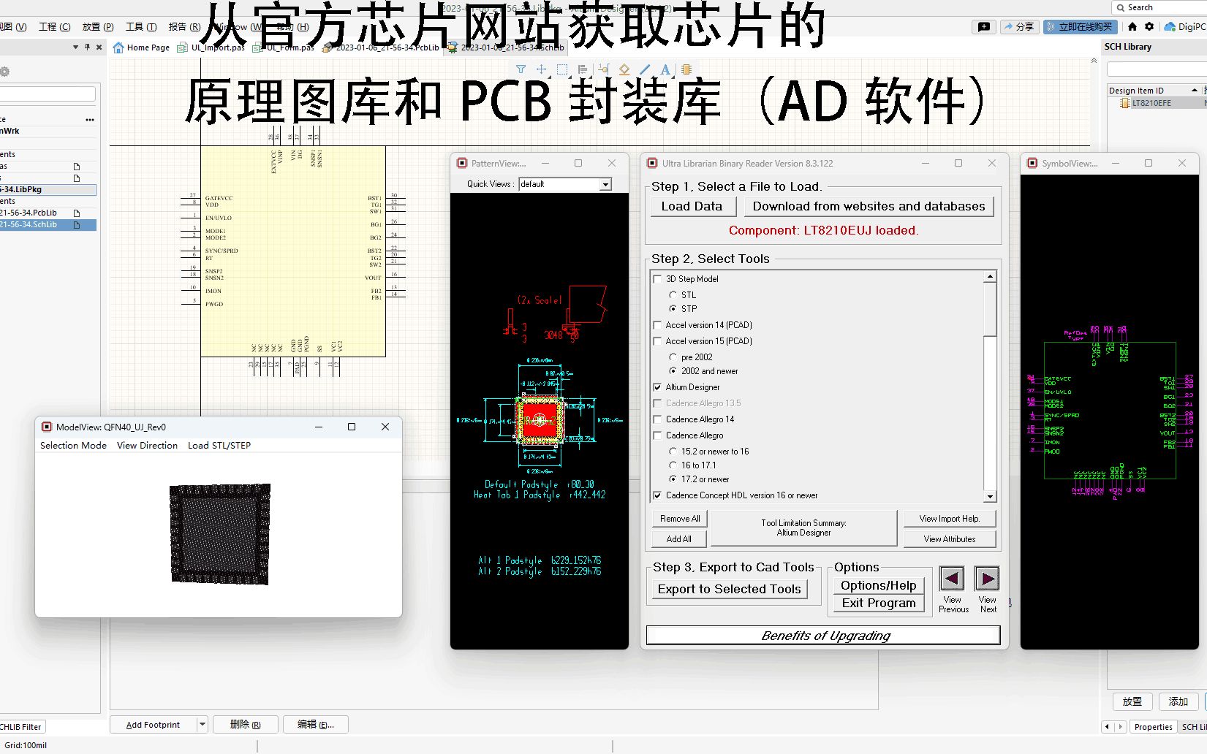Screen dimensions: 1207x754
Task: Click Download from websites and databases
Action: click(869, 206)
